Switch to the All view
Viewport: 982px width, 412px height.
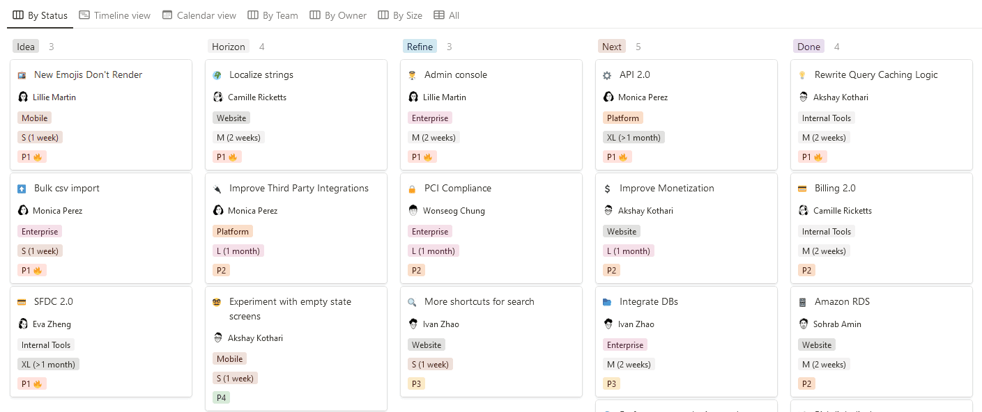tap(446, 14)
